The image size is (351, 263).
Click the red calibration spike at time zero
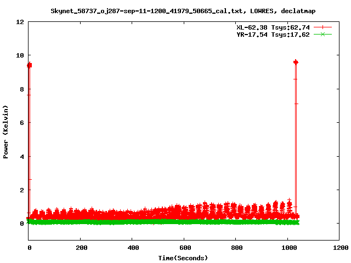coord(29,141)
